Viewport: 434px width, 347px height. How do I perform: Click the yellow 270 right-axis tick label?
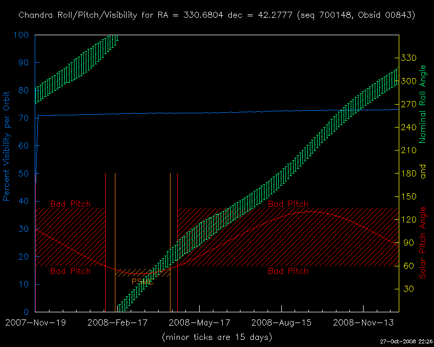pos(410,104)
